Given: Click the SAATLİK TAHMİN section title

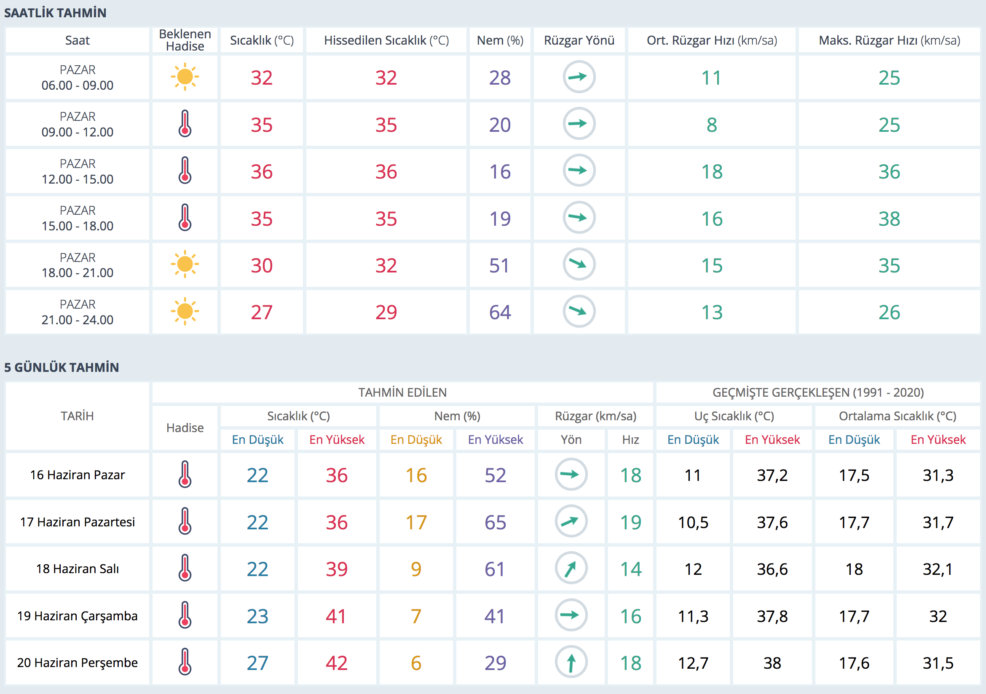Looking at the screenshot, I should (55, 13).
